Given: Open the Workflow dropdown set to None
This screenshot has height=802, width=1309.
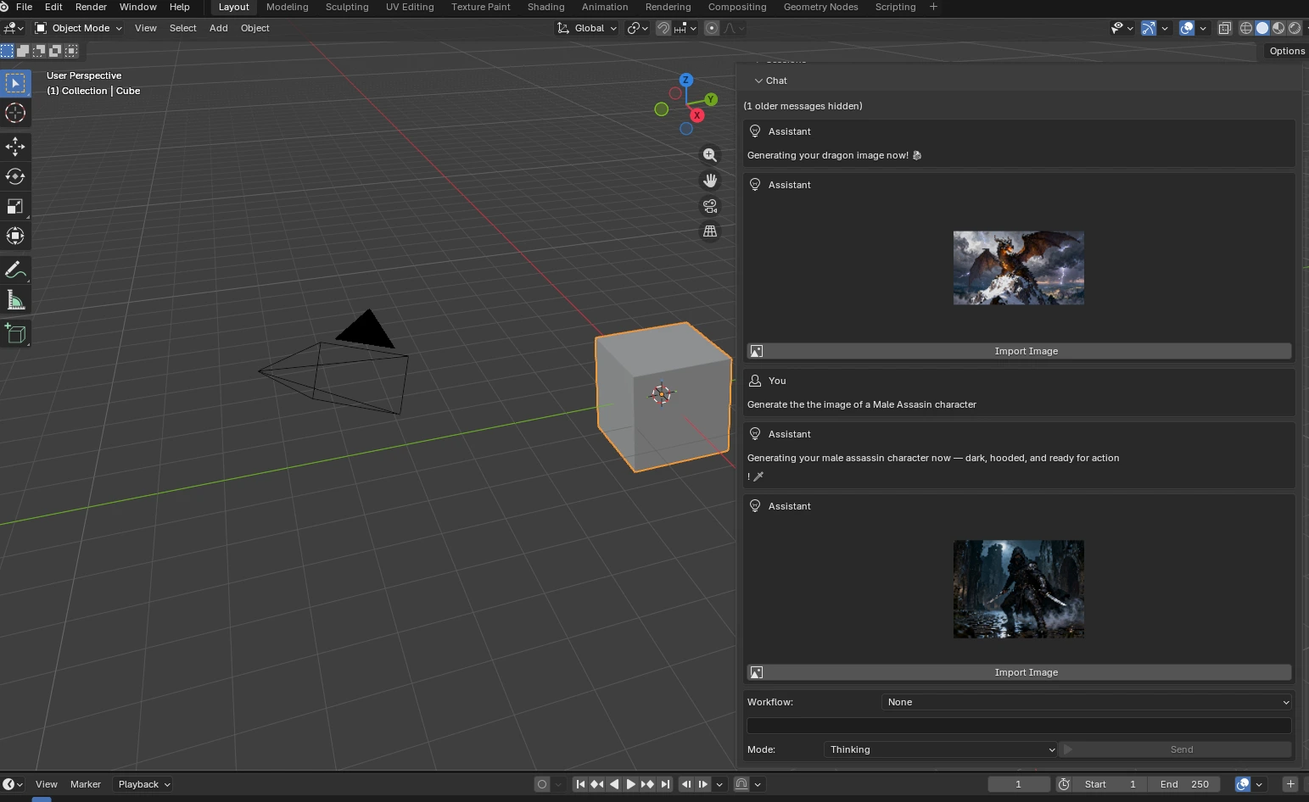Looking at the screenshot, I should tap(1087, 702).
